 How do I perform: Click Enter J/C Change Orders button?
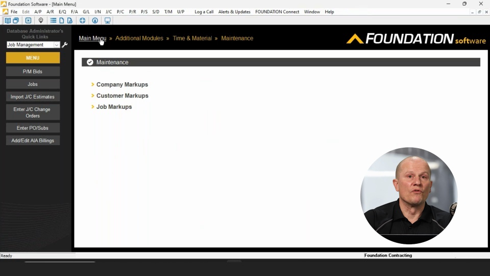[x=33, y=112]
